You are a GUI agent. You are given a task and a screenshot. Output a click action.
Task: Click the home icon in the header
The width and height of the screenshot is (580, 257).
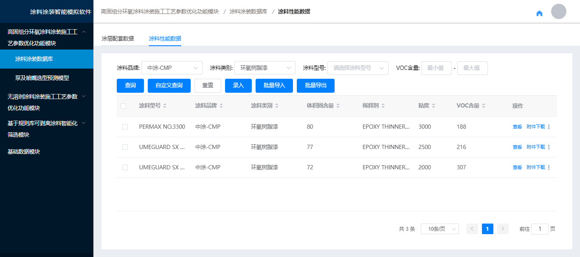tap(539, 13)
